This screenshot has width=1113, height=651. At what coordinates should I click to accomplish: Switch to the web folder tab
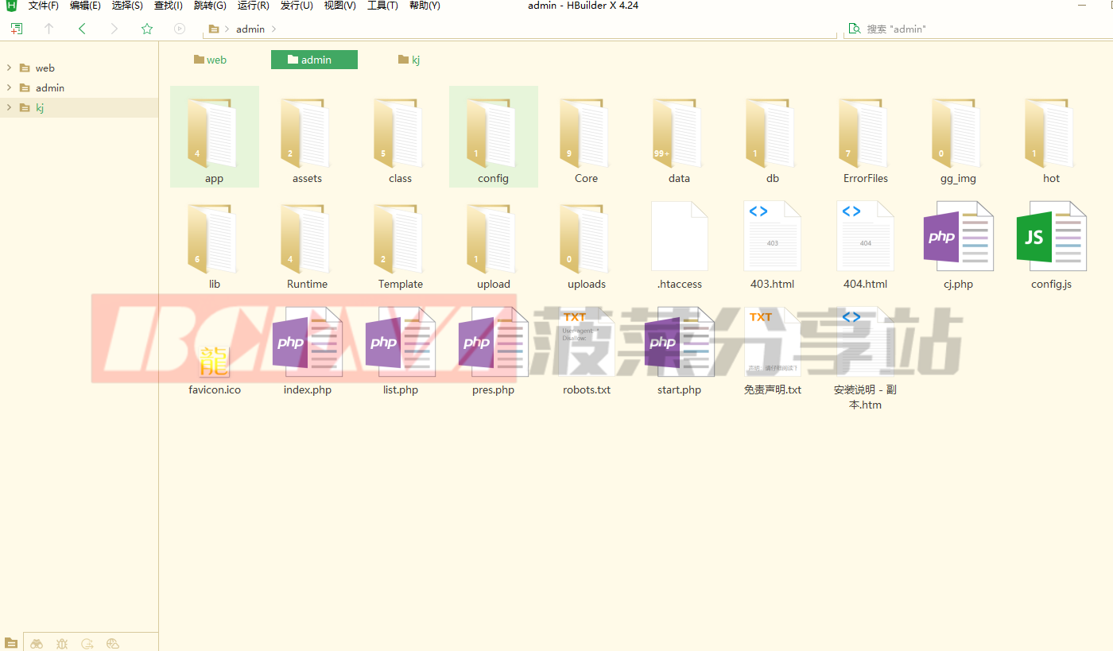211,60
